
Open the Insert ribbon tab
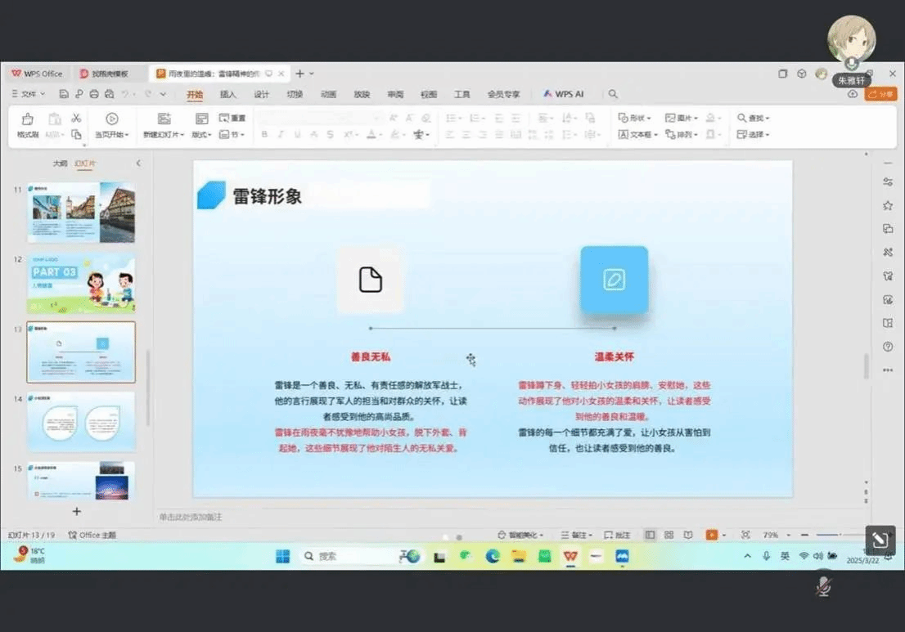click(x=227, y=95)
